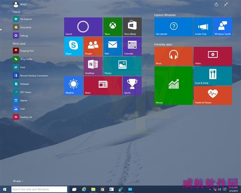The height and width of the screenshot is (193, 241).
Task: Open the Health & Fitness tile
Action: pos(213,96)
